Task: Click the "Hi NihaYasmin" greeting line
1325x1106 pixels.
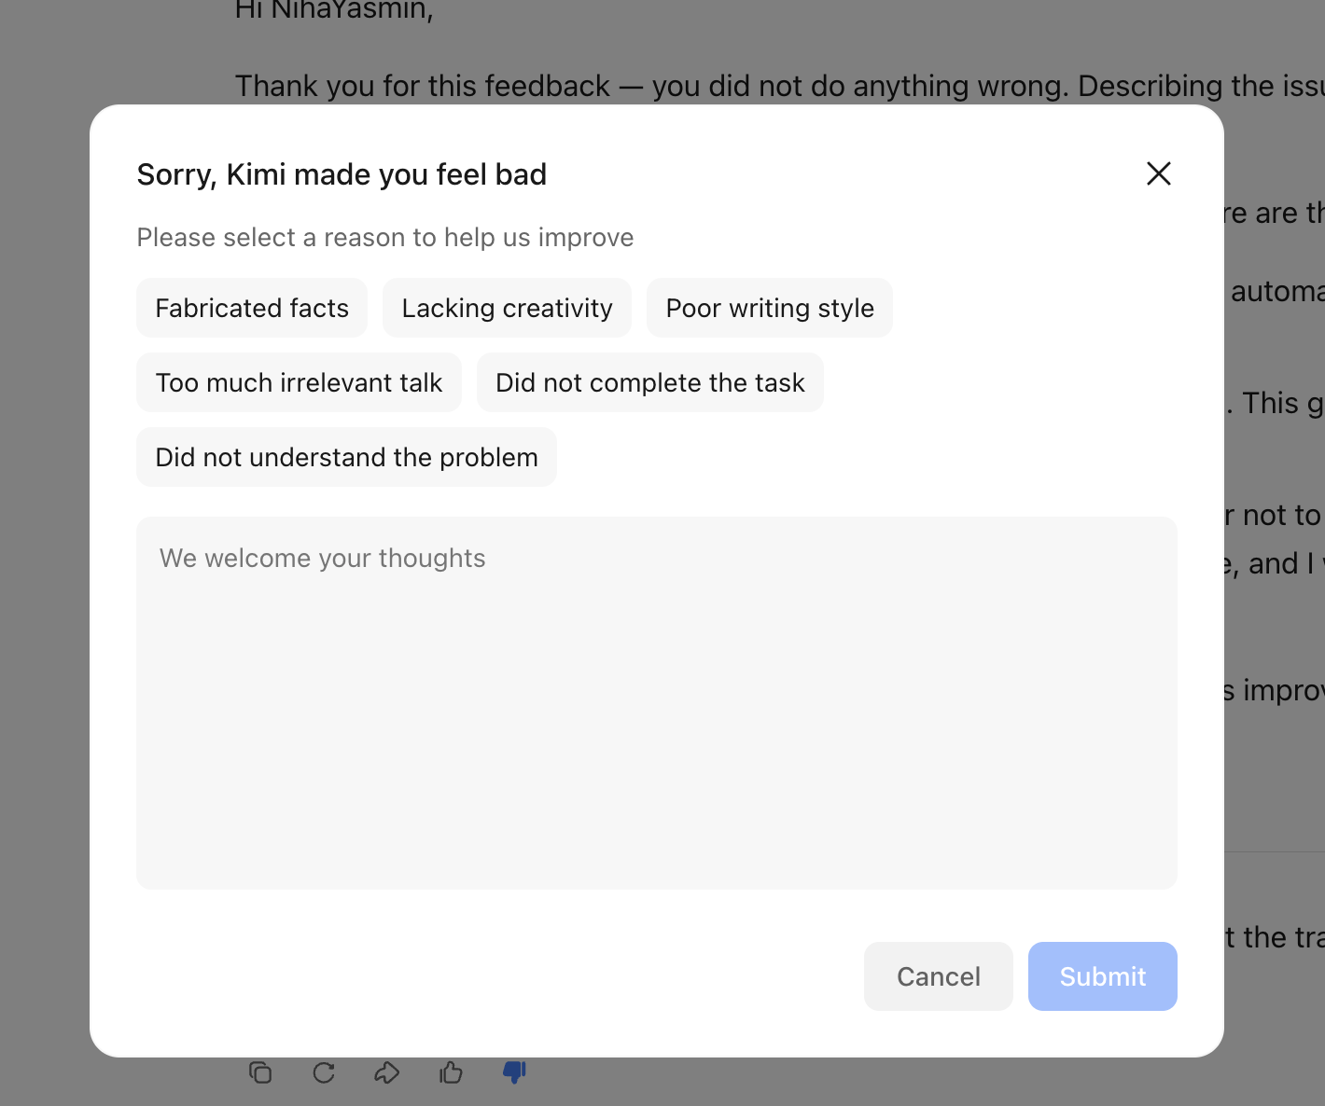Action: click(334, 11)
